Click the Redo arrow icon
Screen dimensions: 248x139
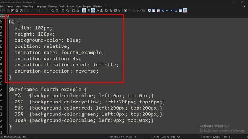(x=46, y=11)
